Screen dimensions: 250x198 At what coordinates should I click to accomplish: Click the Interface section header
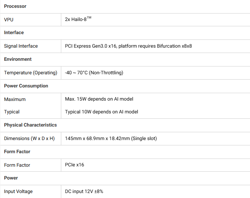[x=14, y=32]
